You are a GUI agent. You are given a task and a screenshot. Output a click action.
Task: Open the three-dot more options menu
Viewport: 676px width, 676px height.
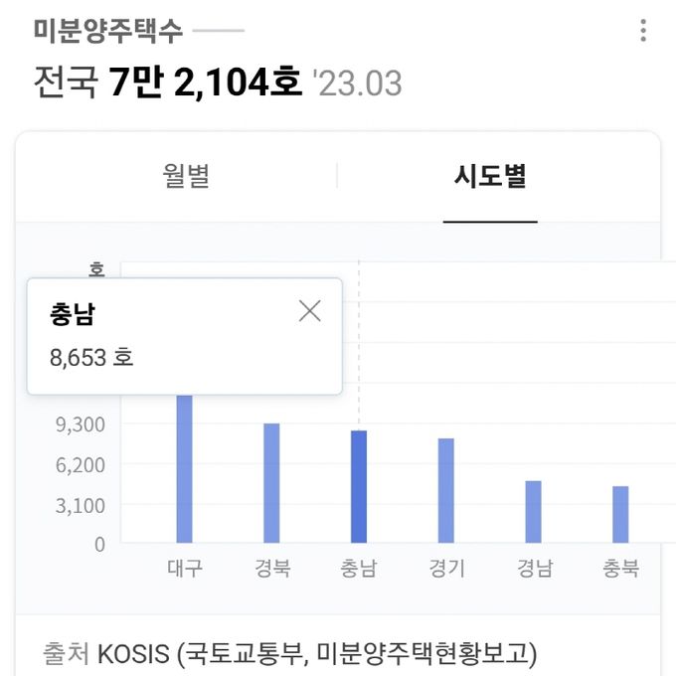[x=643, y=31]
